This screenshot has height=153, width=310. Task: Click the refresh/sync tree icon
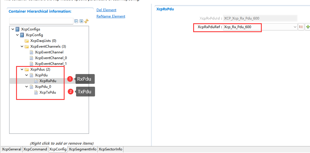click(x=86, y=21)
